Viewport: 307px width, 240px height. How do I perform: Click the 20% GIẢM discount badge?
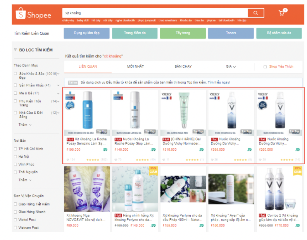(298, 170)
